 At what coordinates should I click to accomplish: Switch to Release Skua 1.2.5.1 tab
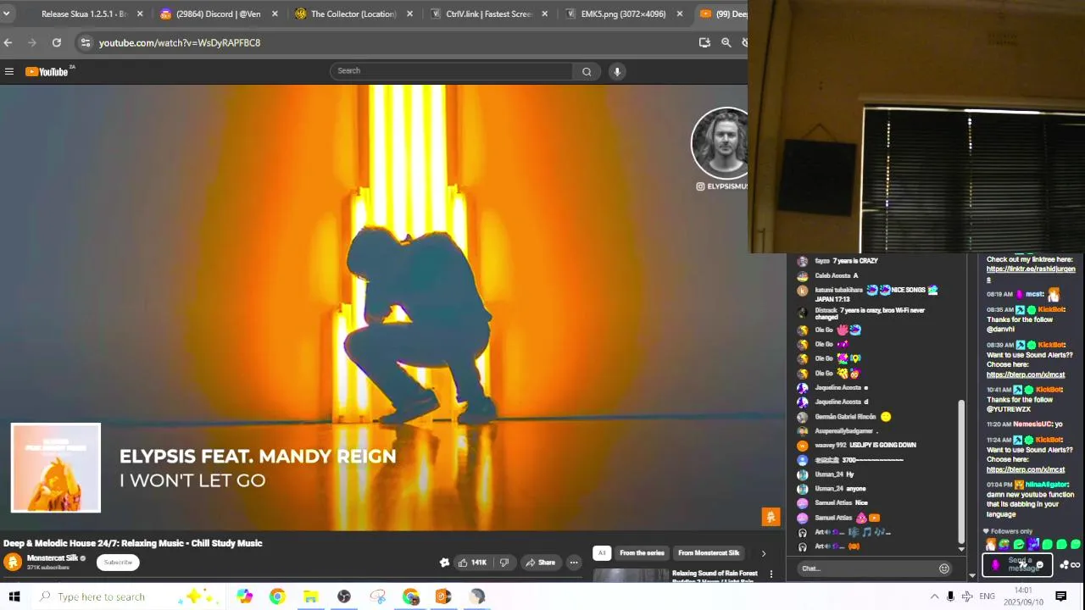point(84,14)
